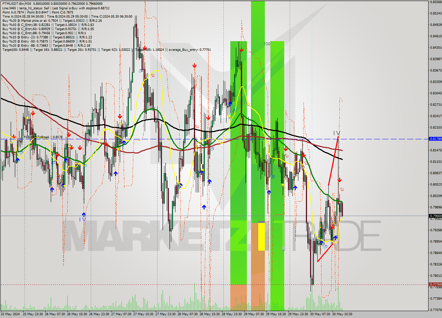This screenshot has height=318, width=442.
Task: Click the 0.80209 price axis label
Action: click(436, 196)
